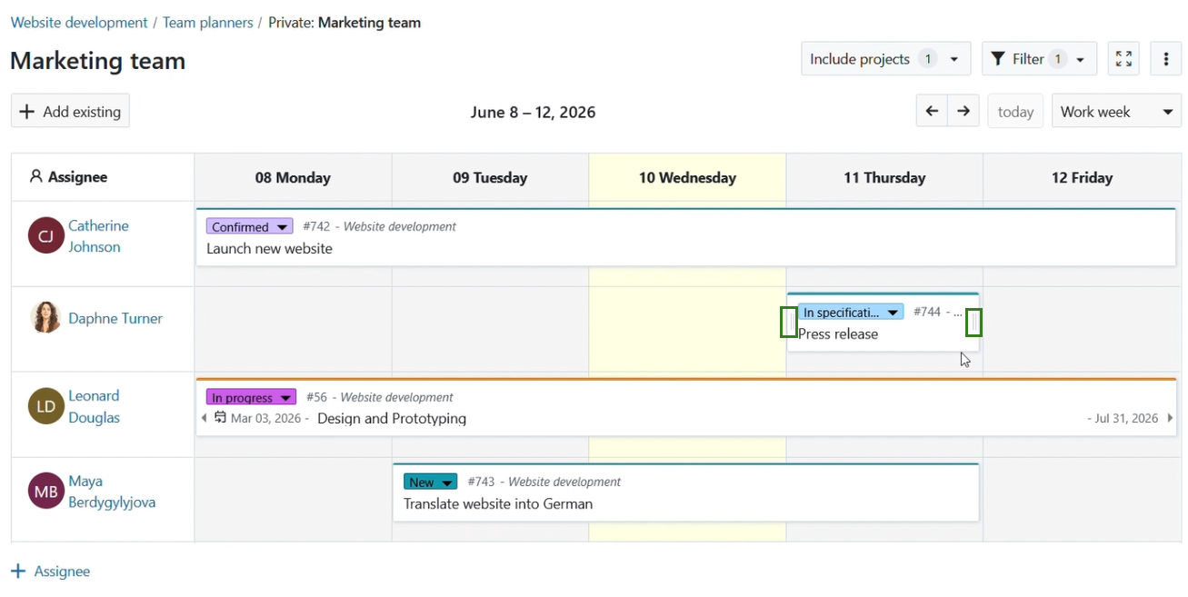
Task: Click the add Assignee button
Action: tap(51, 572)
